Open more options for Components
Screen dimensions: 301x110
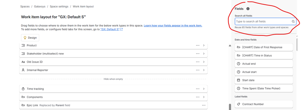coord(198,97)
